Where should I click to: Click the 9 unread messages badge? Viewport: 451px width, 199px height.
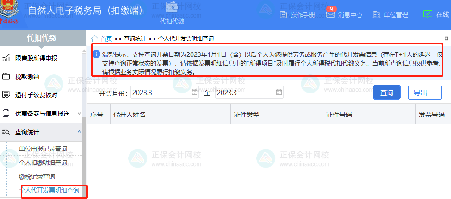pos(331,9)
